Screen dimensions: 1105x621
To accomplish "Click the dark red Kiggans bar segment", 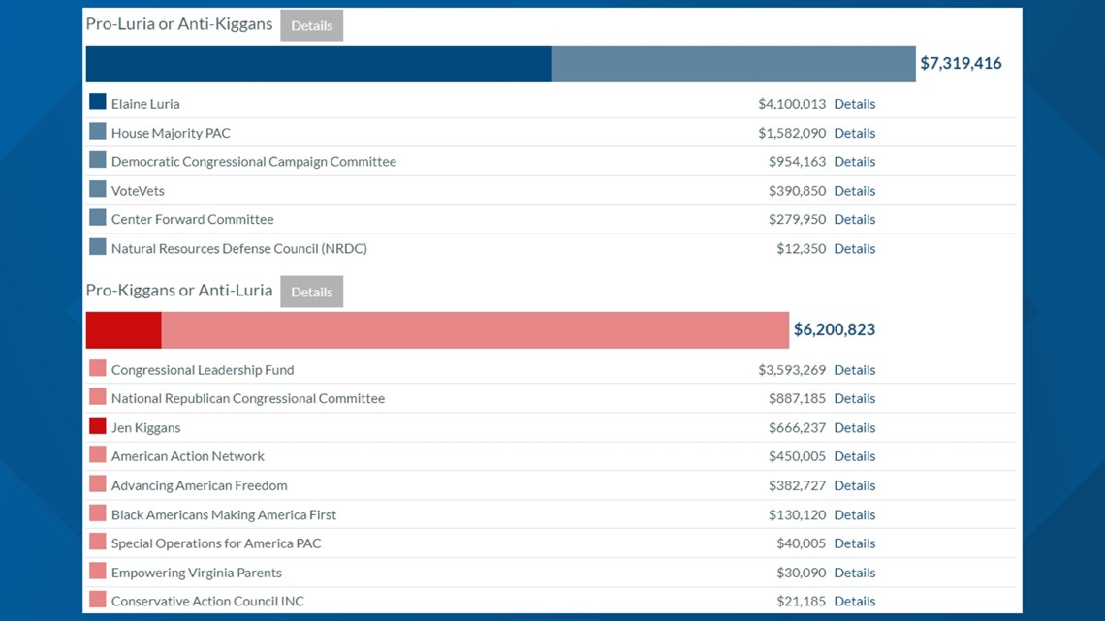I will (x=123, y=330).
